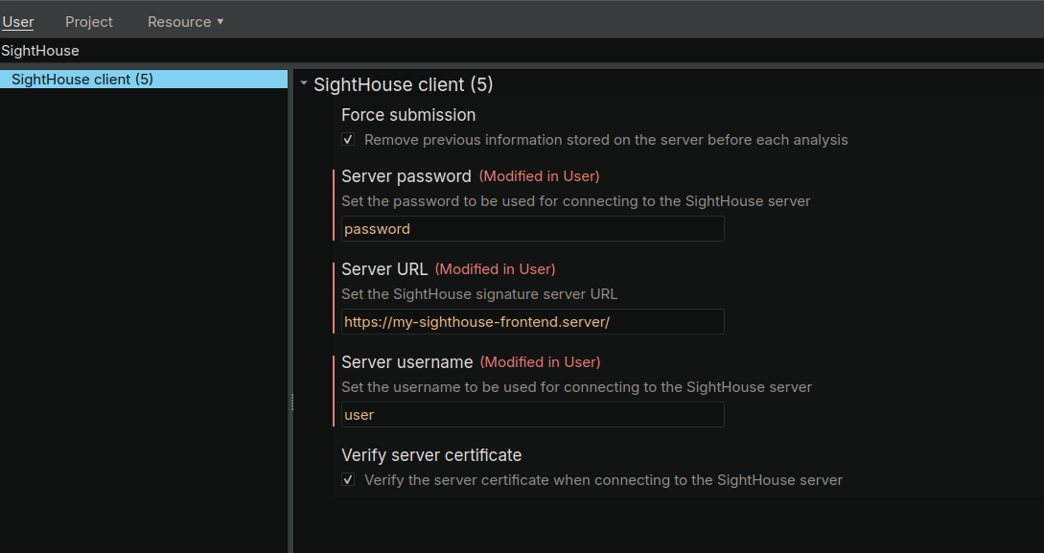1044x553 pixels.
Task: Click the Server URL input field
Action: pyautogui.click(x=532, y=321)
